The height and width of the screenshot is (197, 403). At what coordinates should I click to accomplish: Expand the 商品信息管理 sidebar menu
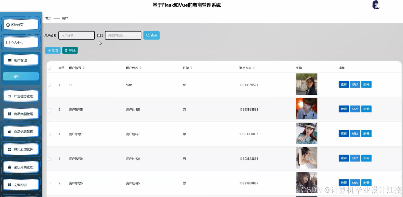21,132
